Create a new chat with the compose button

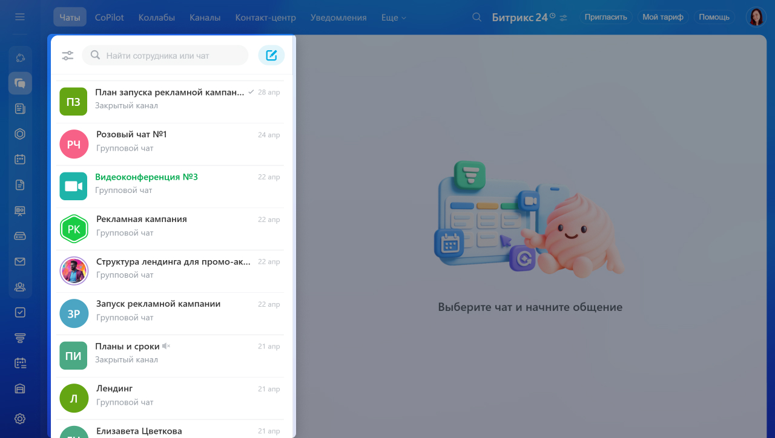point(271,55)
